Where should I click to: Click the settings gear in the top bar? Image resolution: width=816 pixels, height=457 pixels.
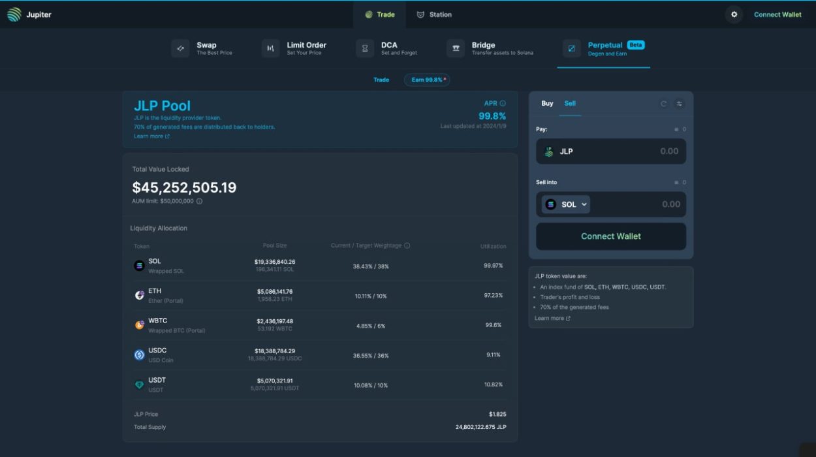point(735,14)
